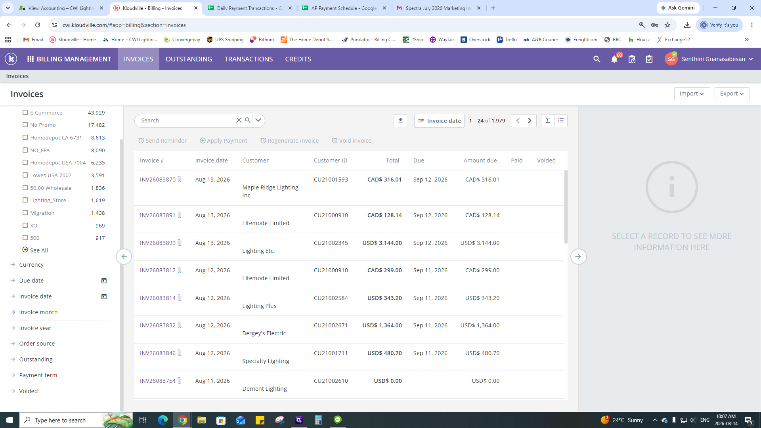Viewport: 761px width, 428px height.
Task: Collapse the filter panel with left arrow circle
Action: (x=124, y=256)
